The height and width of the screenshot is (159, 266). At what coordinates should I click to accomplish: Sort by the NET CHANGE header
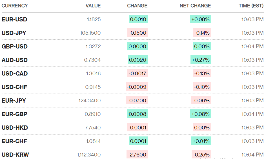pyautogui.click(x=195, y=6)
